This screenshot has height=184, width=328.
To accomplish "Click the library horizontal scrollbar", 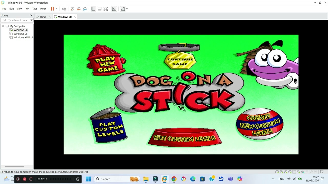I will pos(14,167).
